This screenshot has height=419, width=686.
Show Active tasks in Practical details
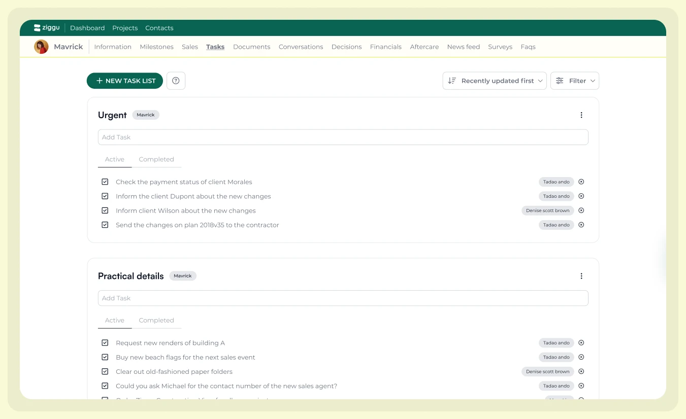[x=115, y=321]
